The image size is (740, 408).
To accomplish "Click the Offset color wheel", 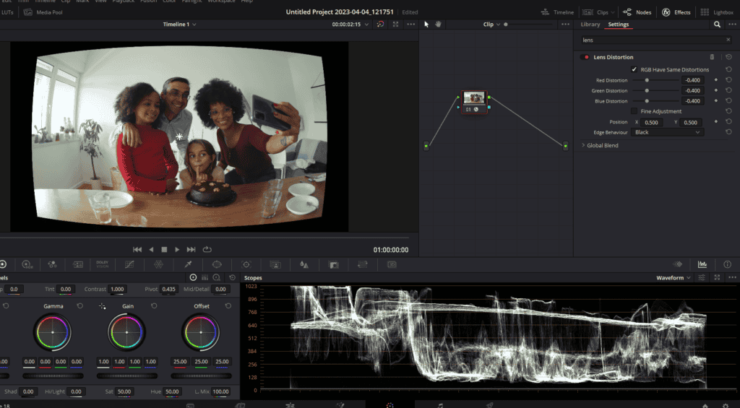I will 201,332.
